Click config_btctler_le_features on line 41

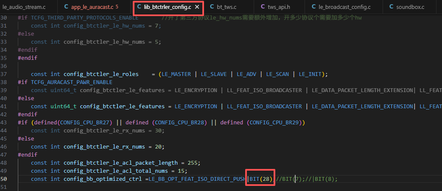coord(122,107)
